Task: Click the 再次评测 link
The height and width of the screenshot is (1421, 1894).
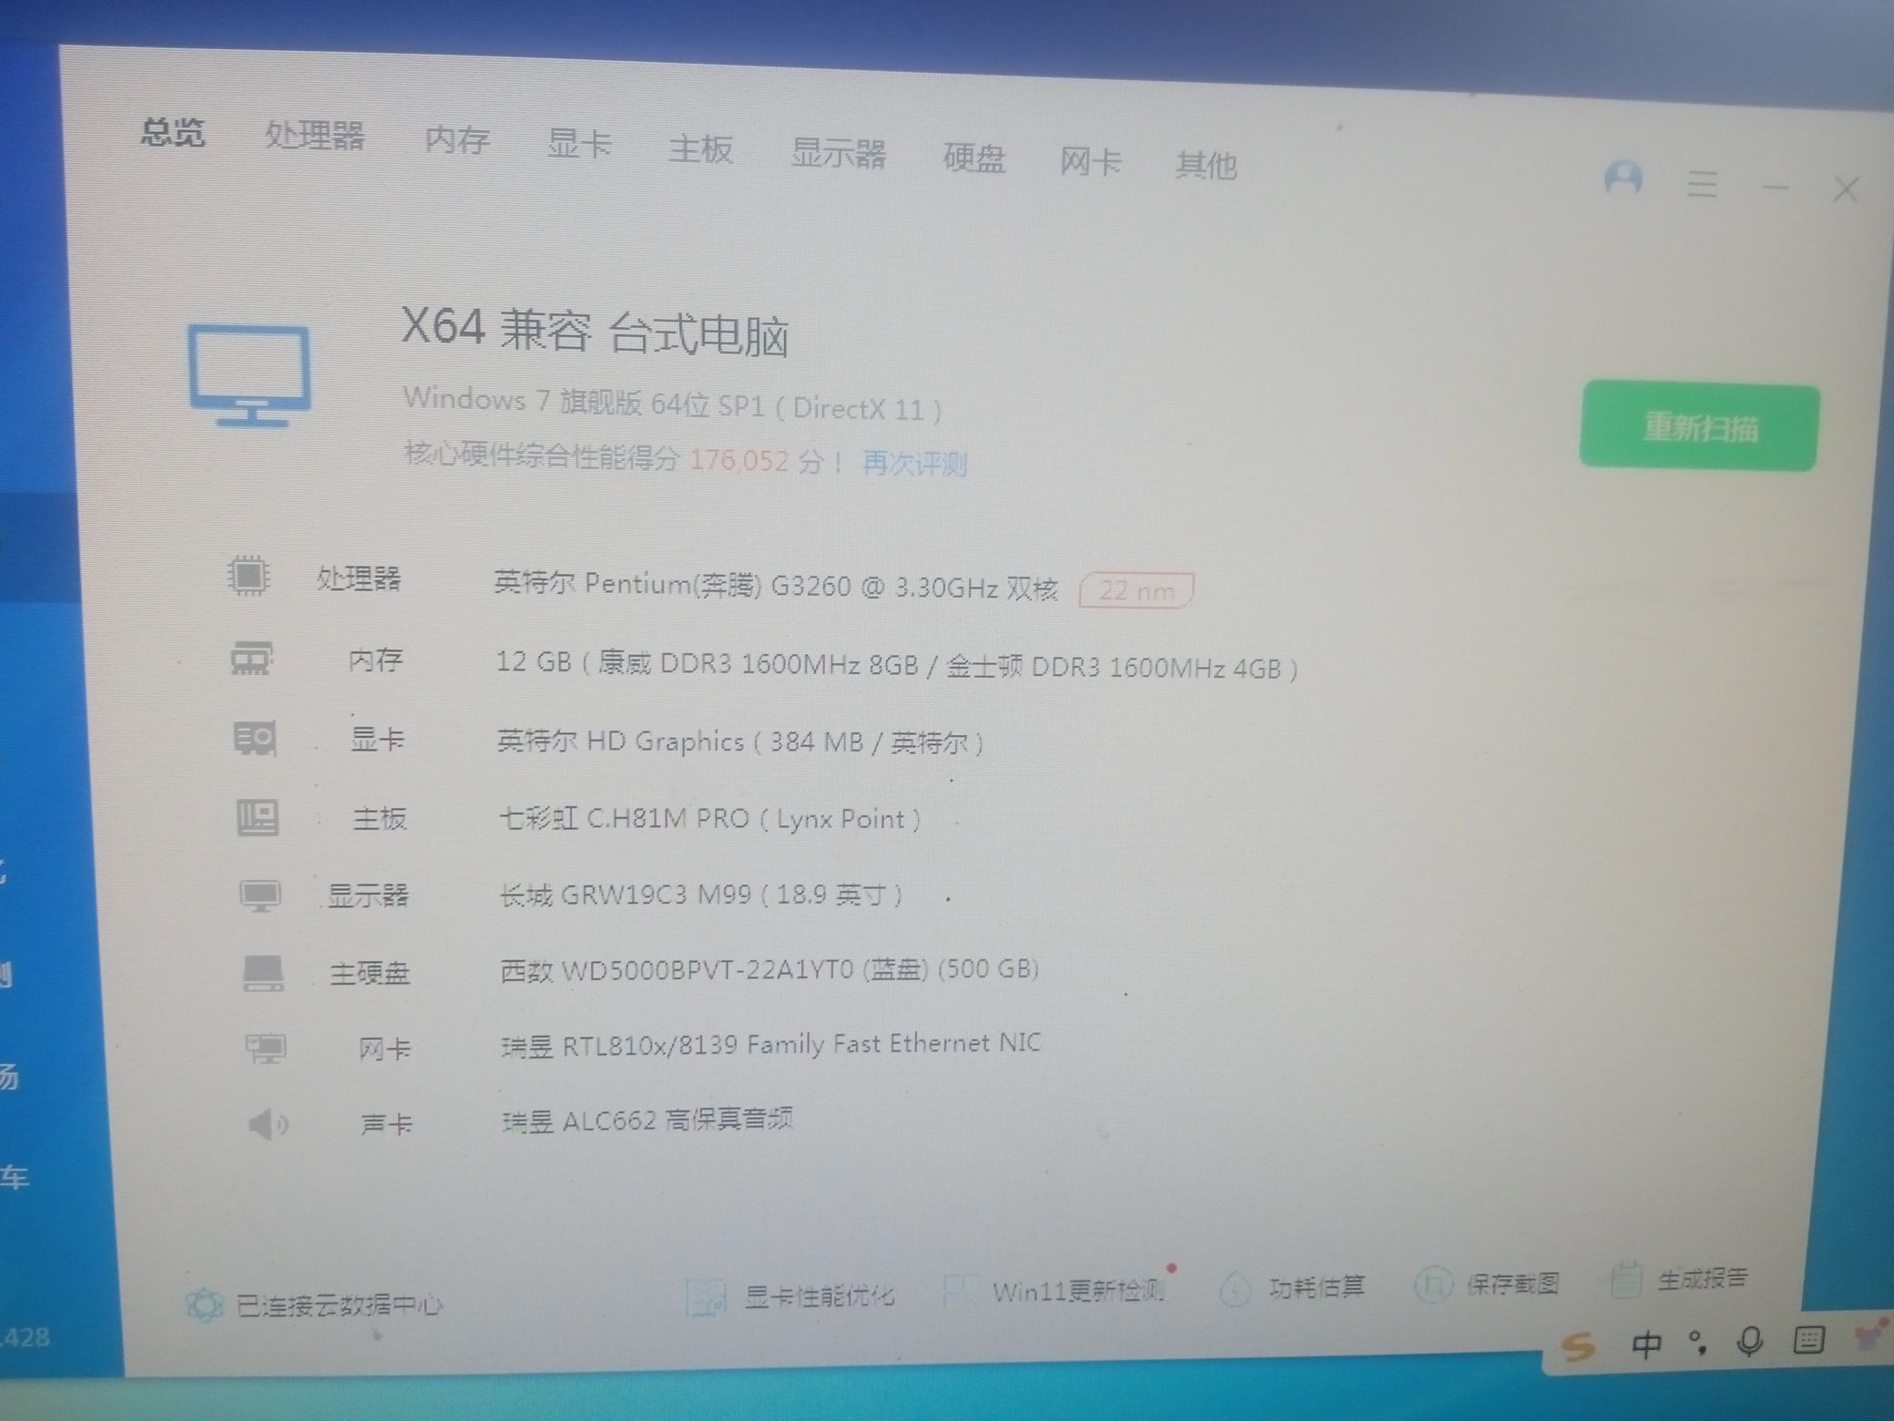Action: point(914,464)
